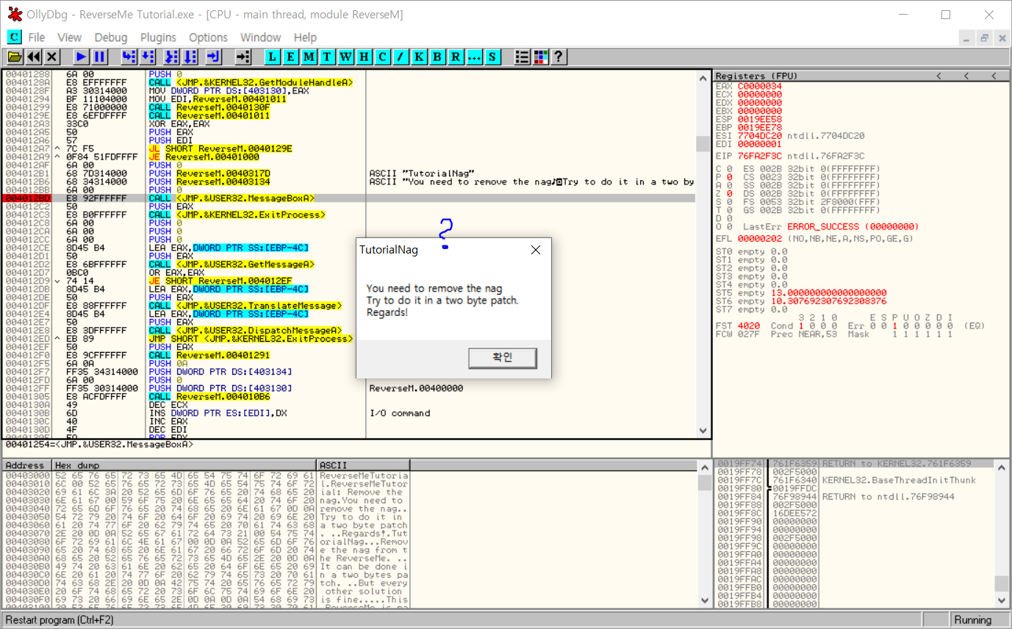Screen dimensions: 1012x629
Task: Pause execution with the pause icon
Action: (x=100, y=57)
